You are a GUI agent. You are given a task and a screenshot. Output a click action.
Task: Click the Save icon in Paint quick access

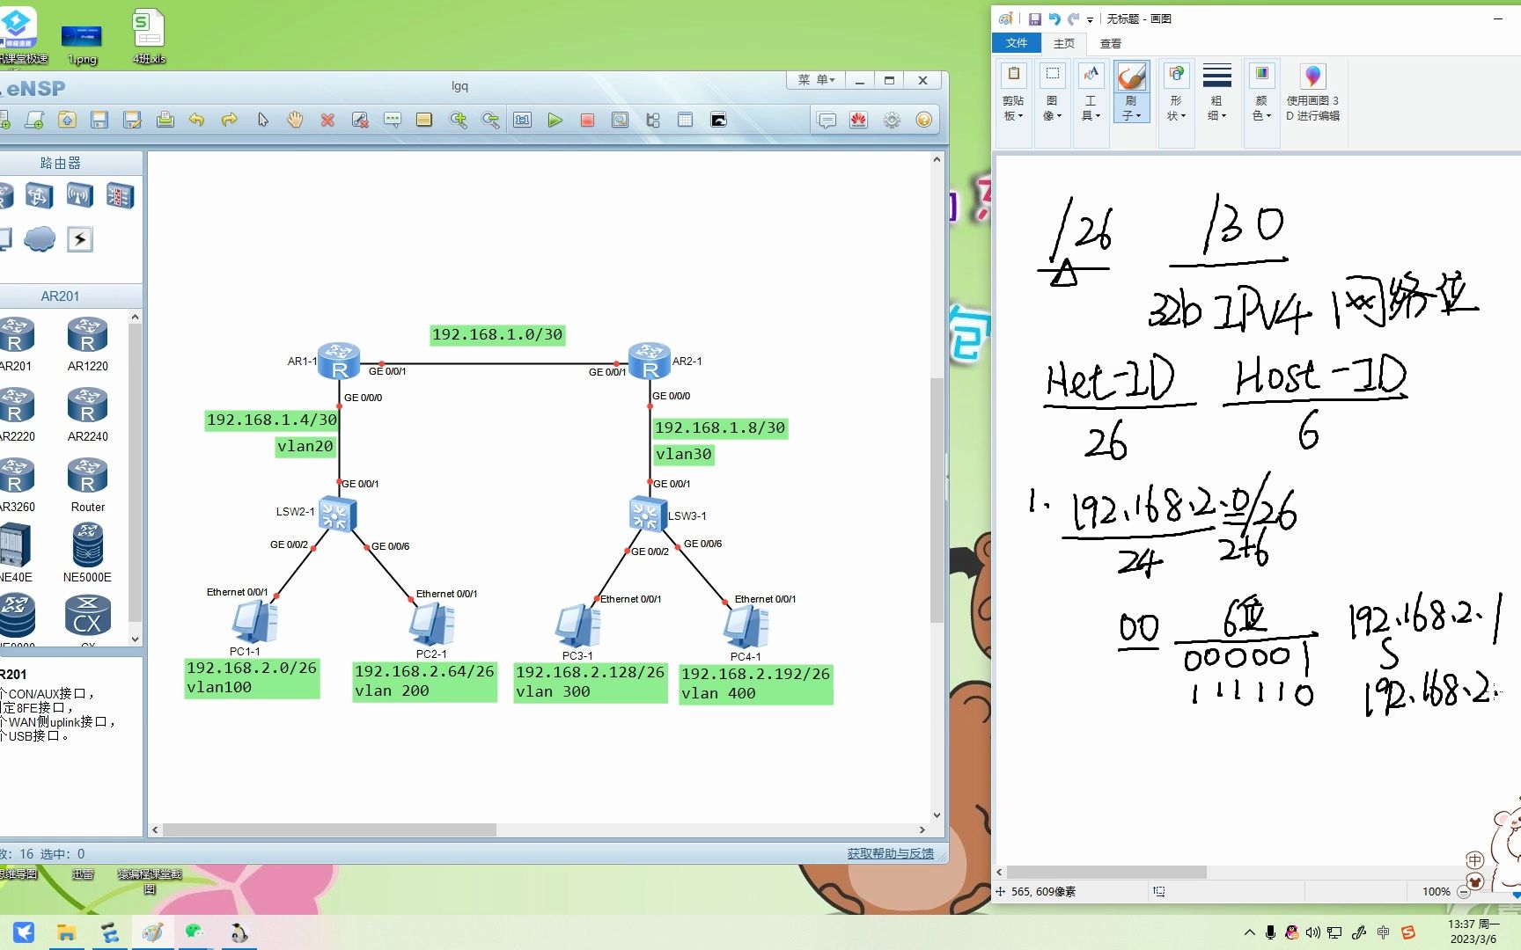pos(1034,18)
